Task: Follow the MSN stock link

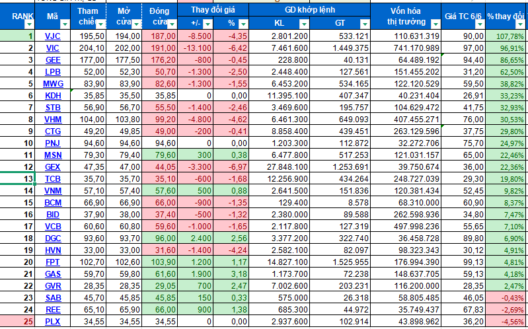Action: [x=53, y=155]
